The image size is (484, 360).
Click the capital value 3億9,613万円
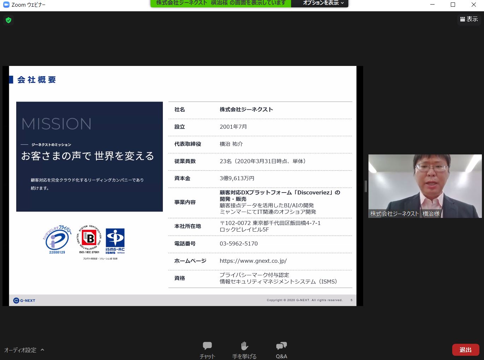[x=237, y=178]
